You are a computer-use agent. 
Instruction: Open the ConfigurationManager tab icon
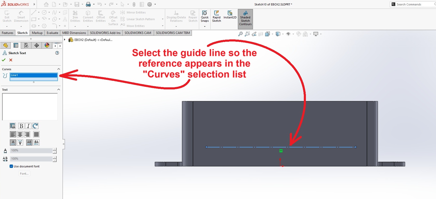point(26,45)
